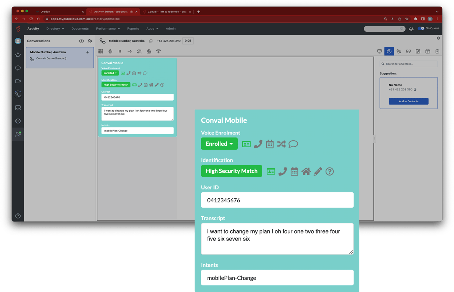Open the Performance menu dropdown
The image size is (454, 292).
108,29
